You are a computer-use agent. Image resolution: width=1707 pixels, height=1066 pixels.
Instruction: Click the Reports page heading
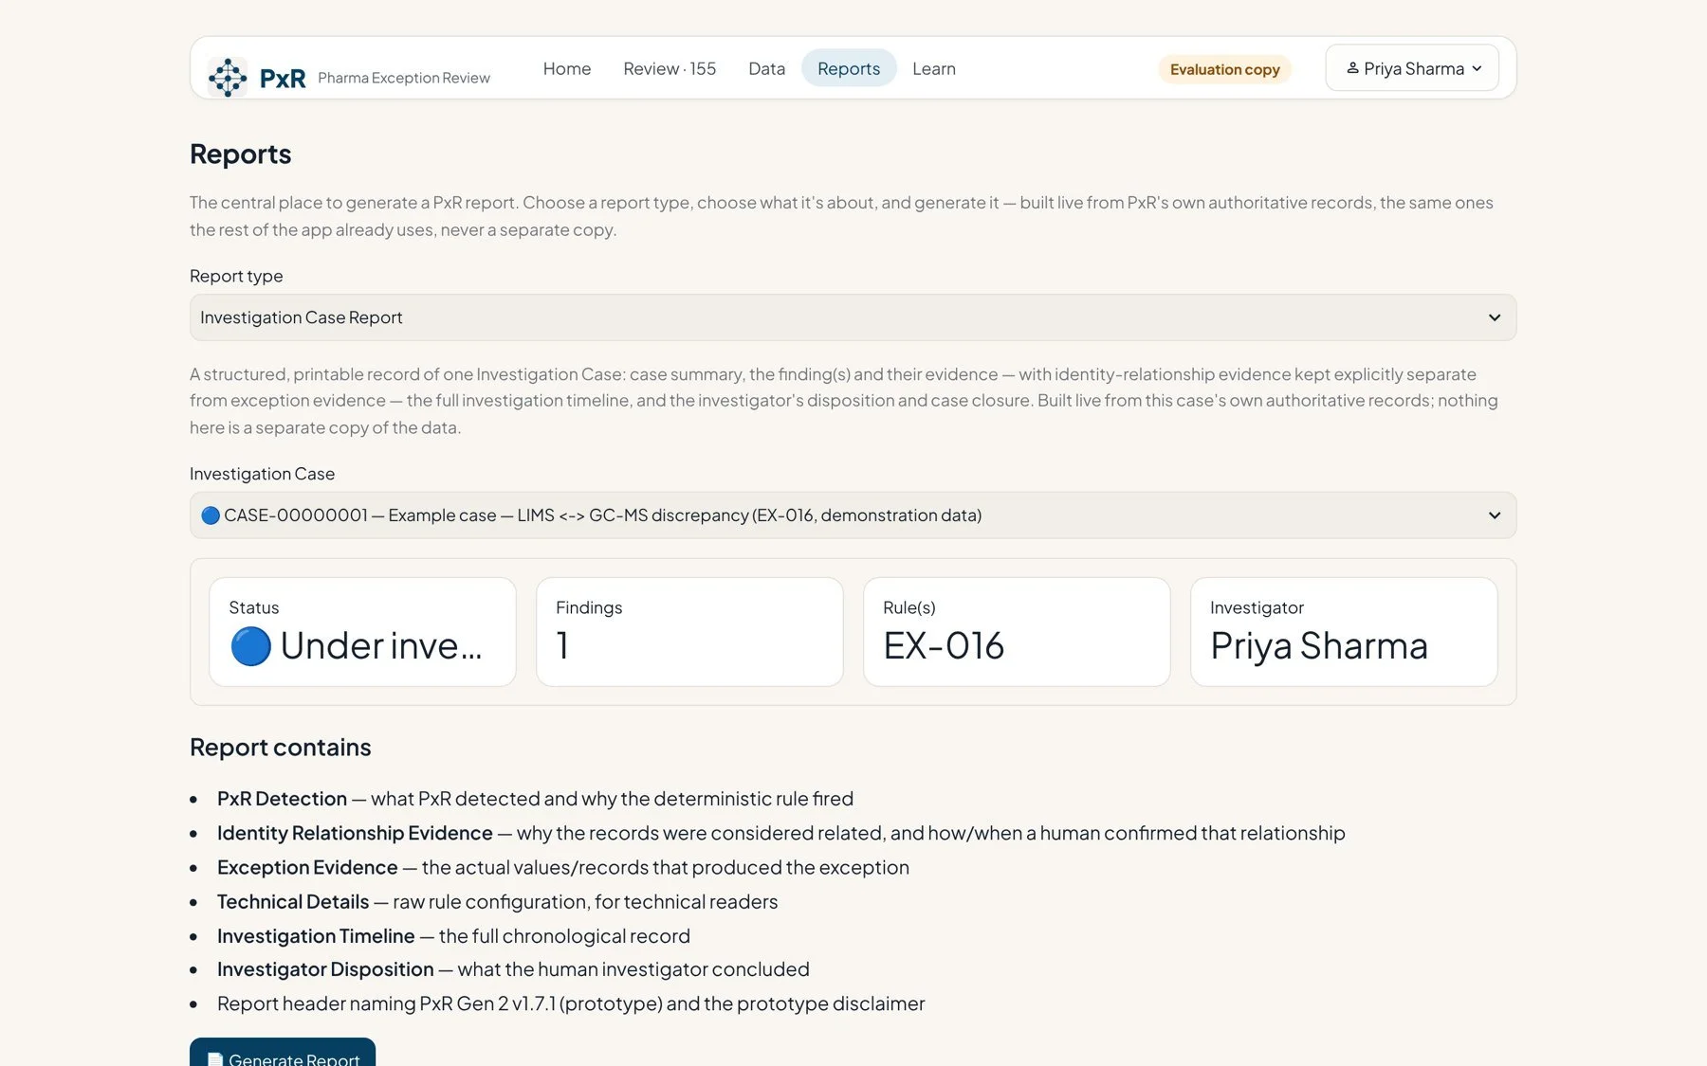tap(241, 154)
